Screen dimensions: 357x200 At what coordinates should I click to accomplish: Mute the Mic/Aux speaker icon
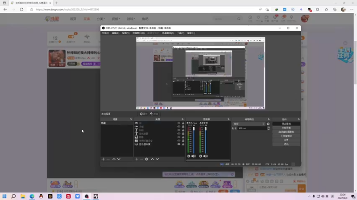coord(194,156)
